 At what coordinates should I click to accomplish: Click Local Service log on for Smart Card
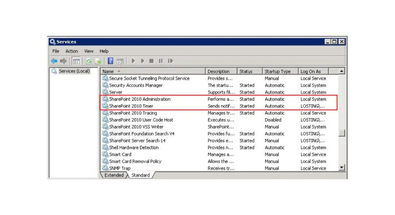[x=313, y=154]
